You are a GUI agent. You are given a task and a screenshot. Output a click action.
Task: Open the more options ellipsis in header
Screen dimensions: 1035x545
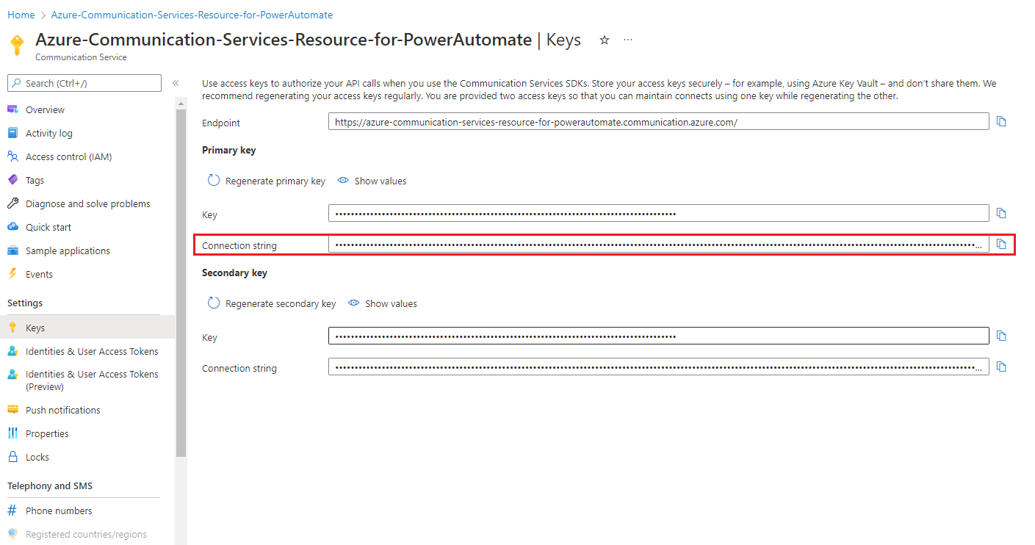(x=628, y=40)
